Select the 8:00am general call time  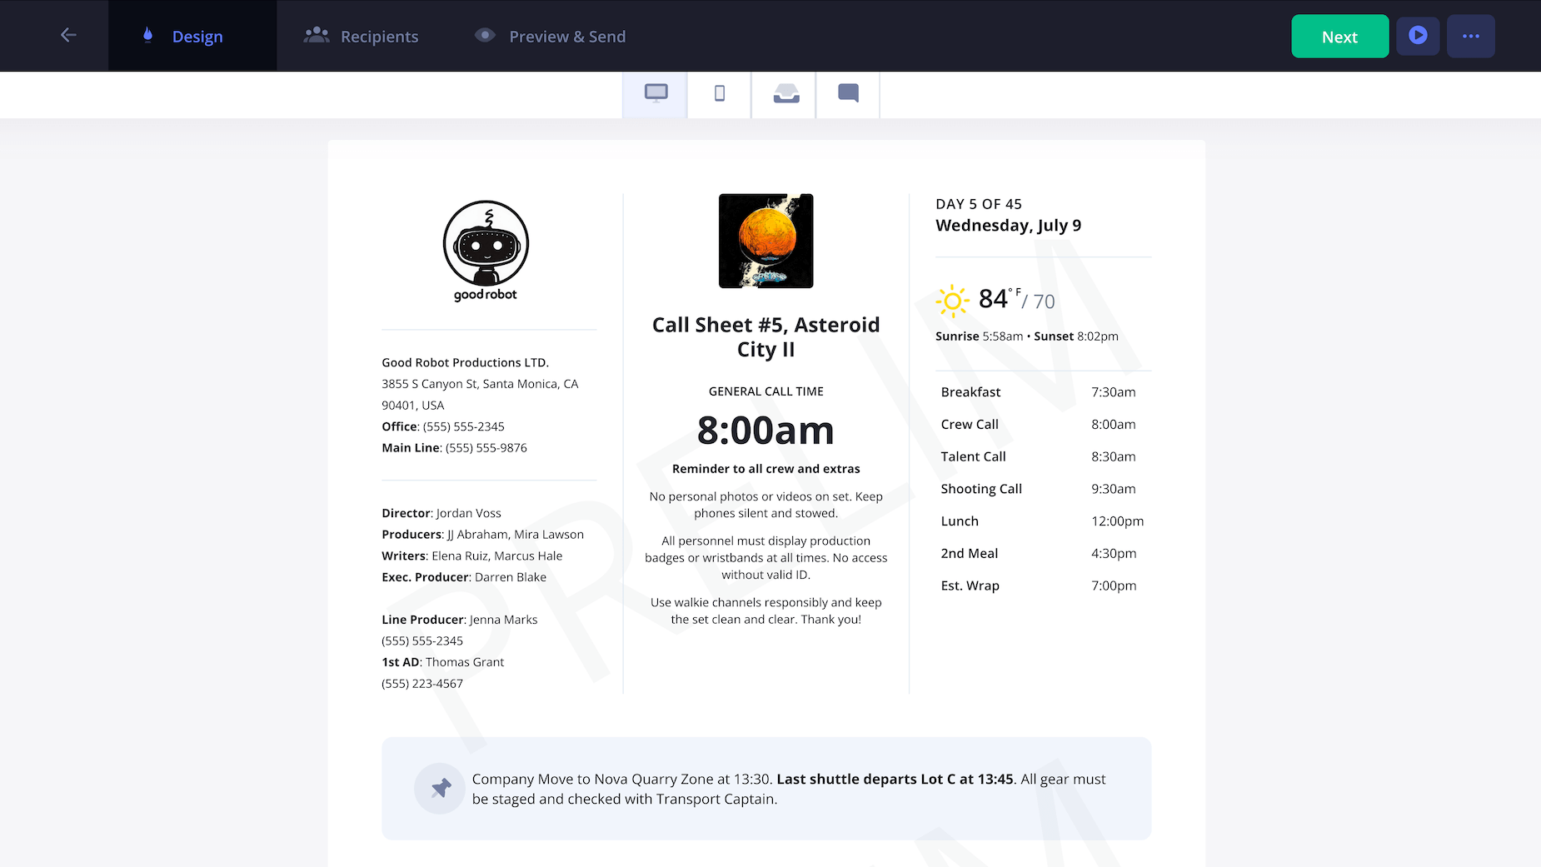coord(766,431)
